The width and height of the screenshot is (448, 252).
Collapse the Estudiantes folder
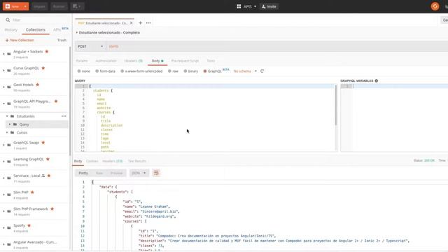(x=7, y=116)
